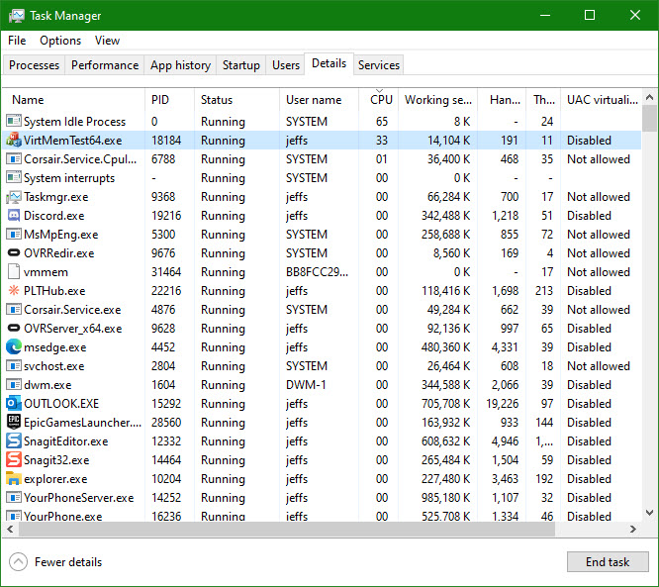Sort by the Status column header
The width and height of the screenshot is (659, 587).
click(x=237, y=100)
